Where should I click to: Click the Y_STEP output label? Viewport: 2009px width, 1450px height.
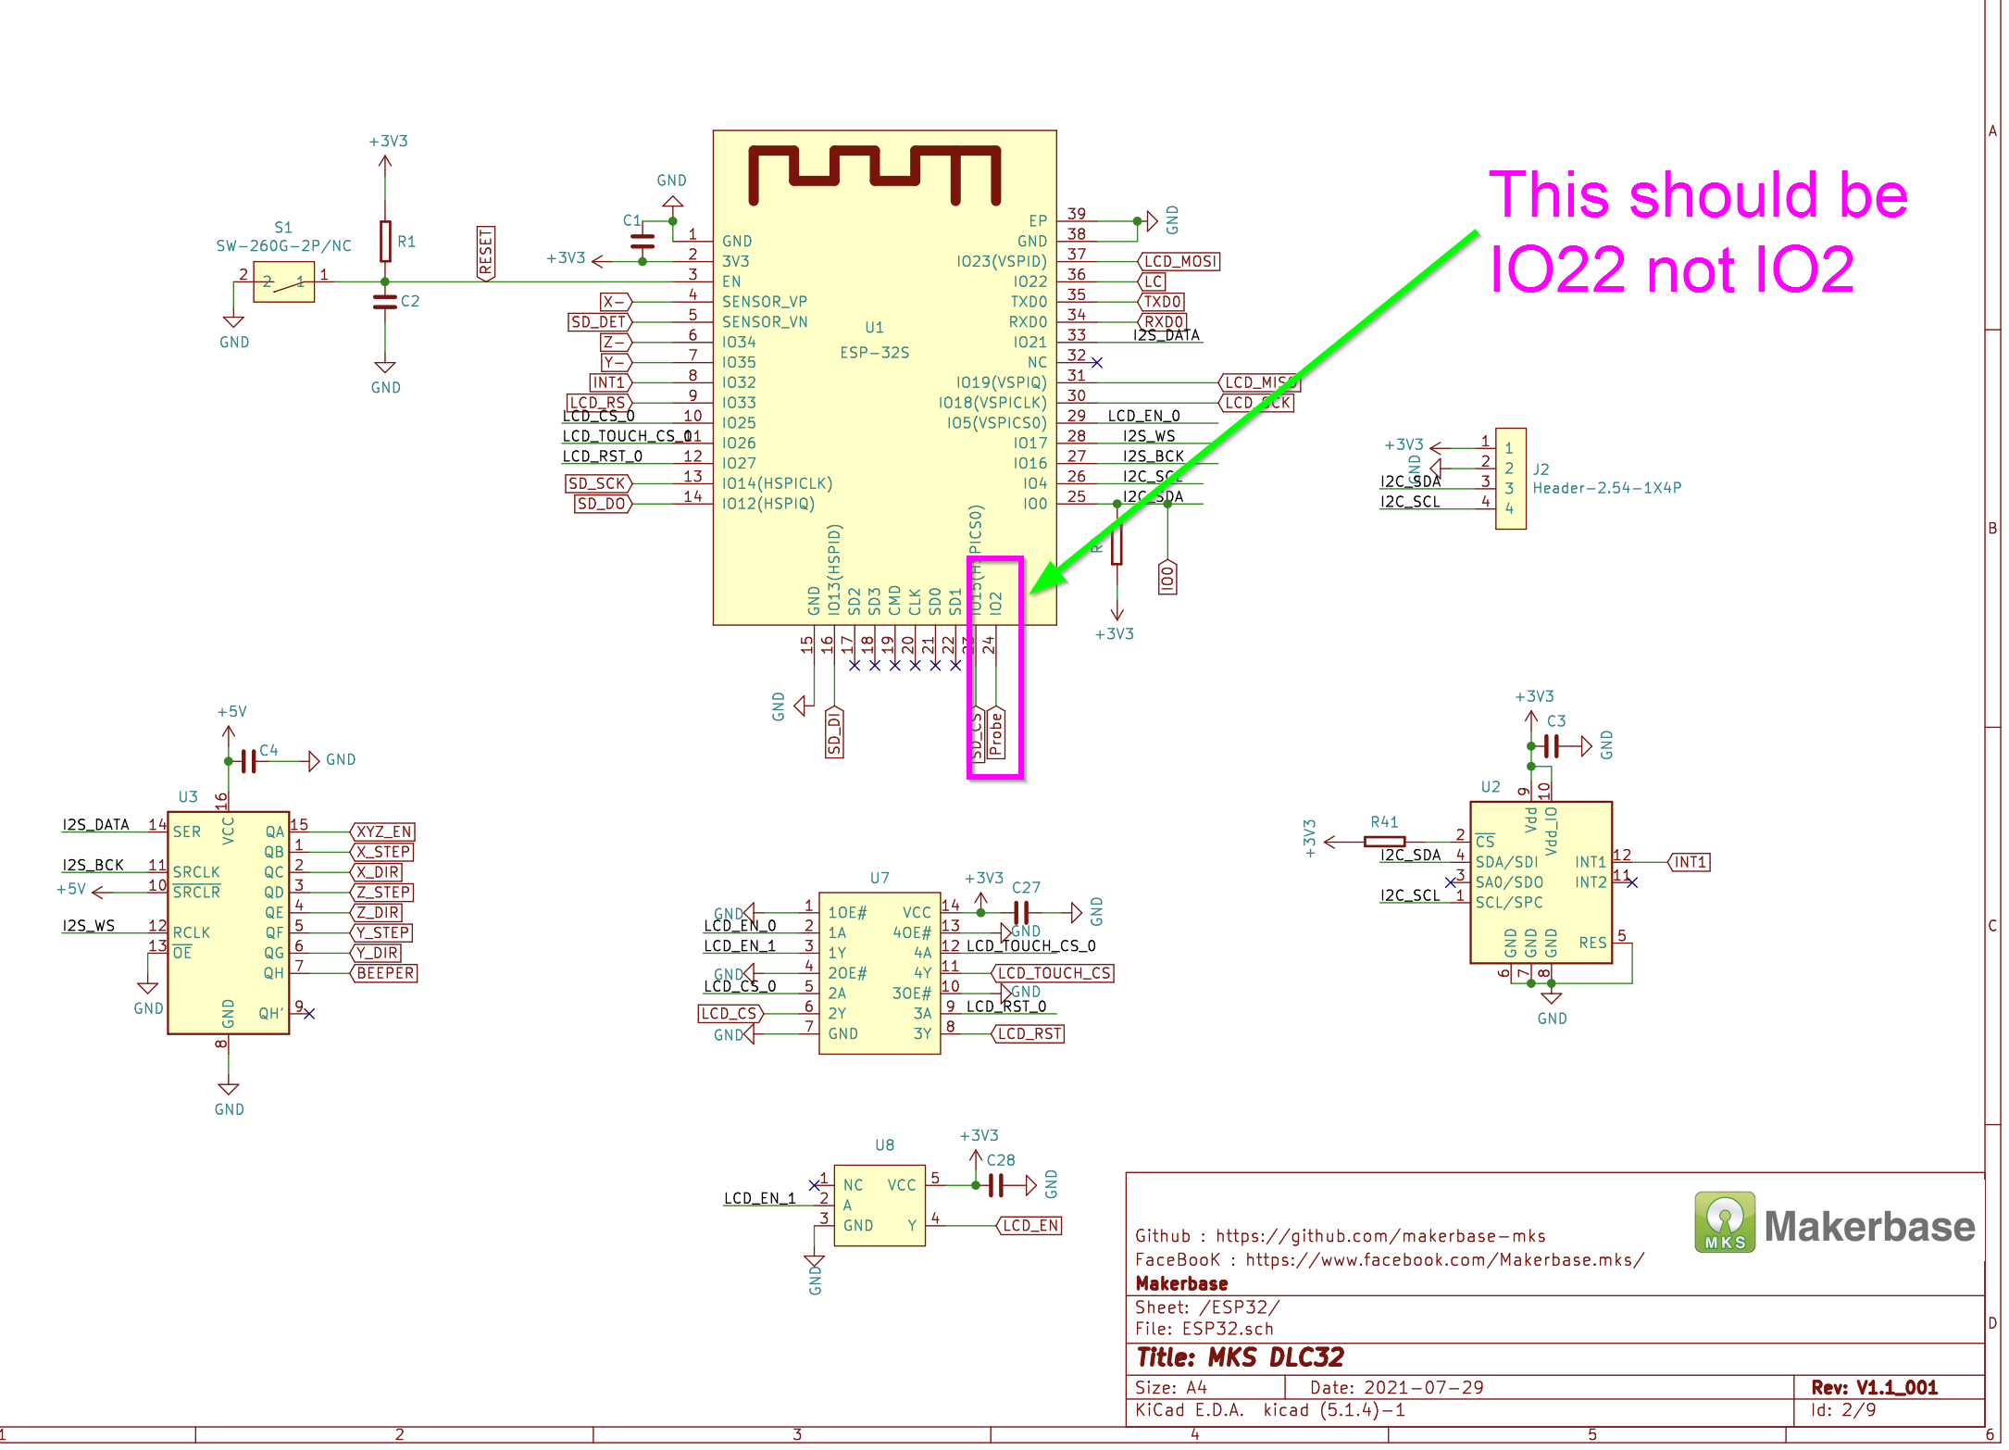click(x=381, y=932)
